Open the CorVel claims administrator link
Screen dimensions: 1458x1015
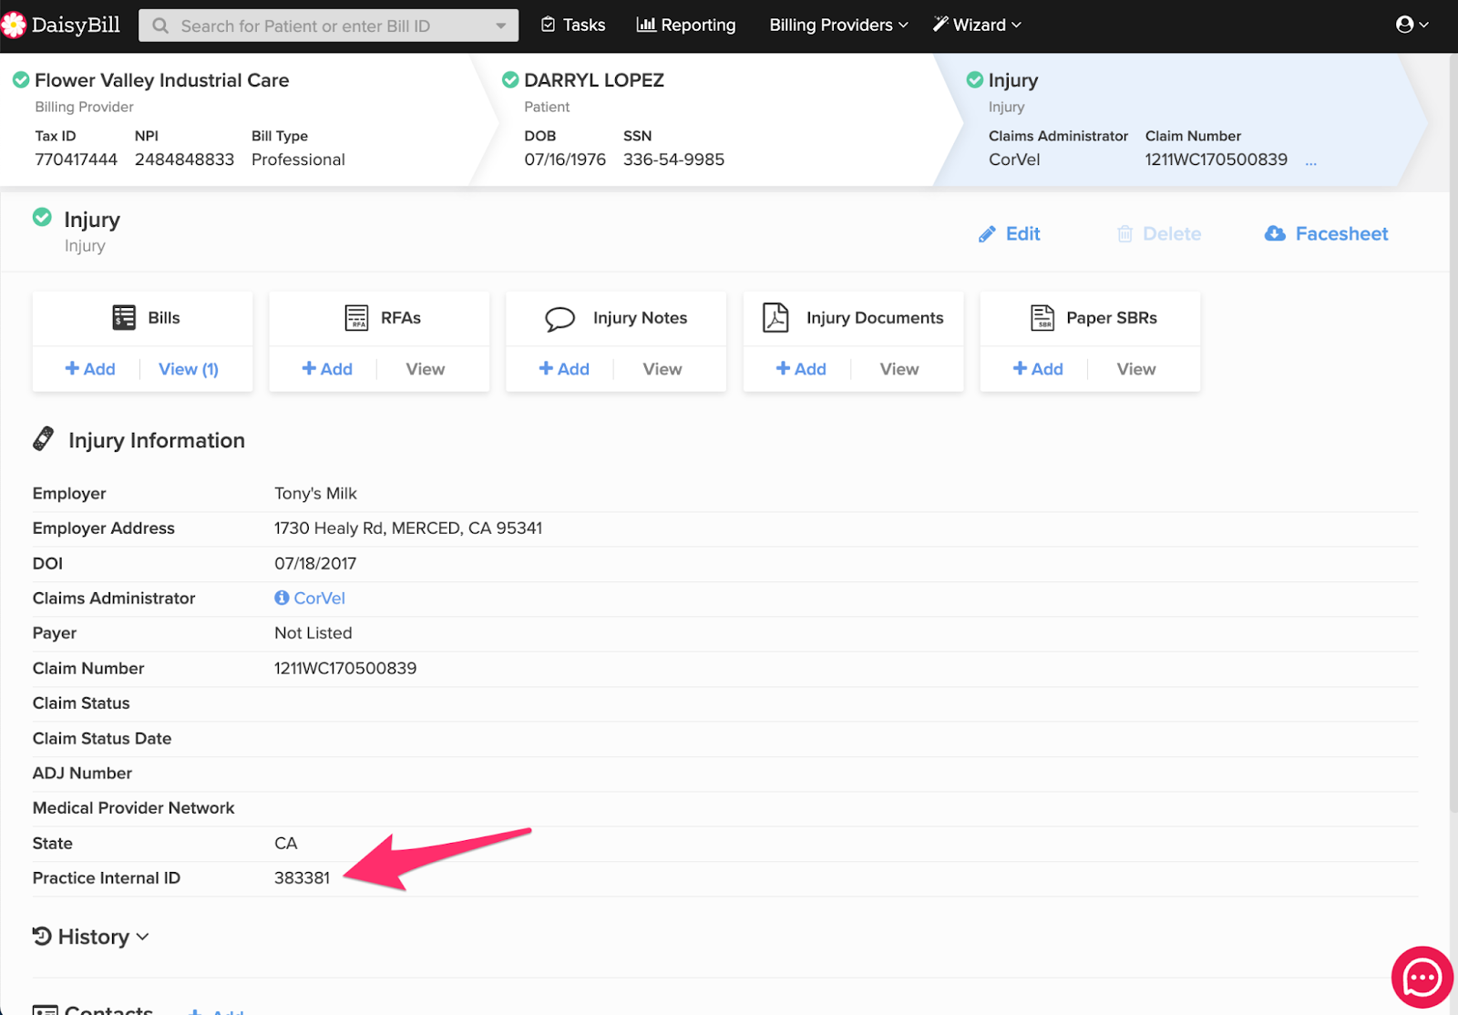click(x=319, y=598)
